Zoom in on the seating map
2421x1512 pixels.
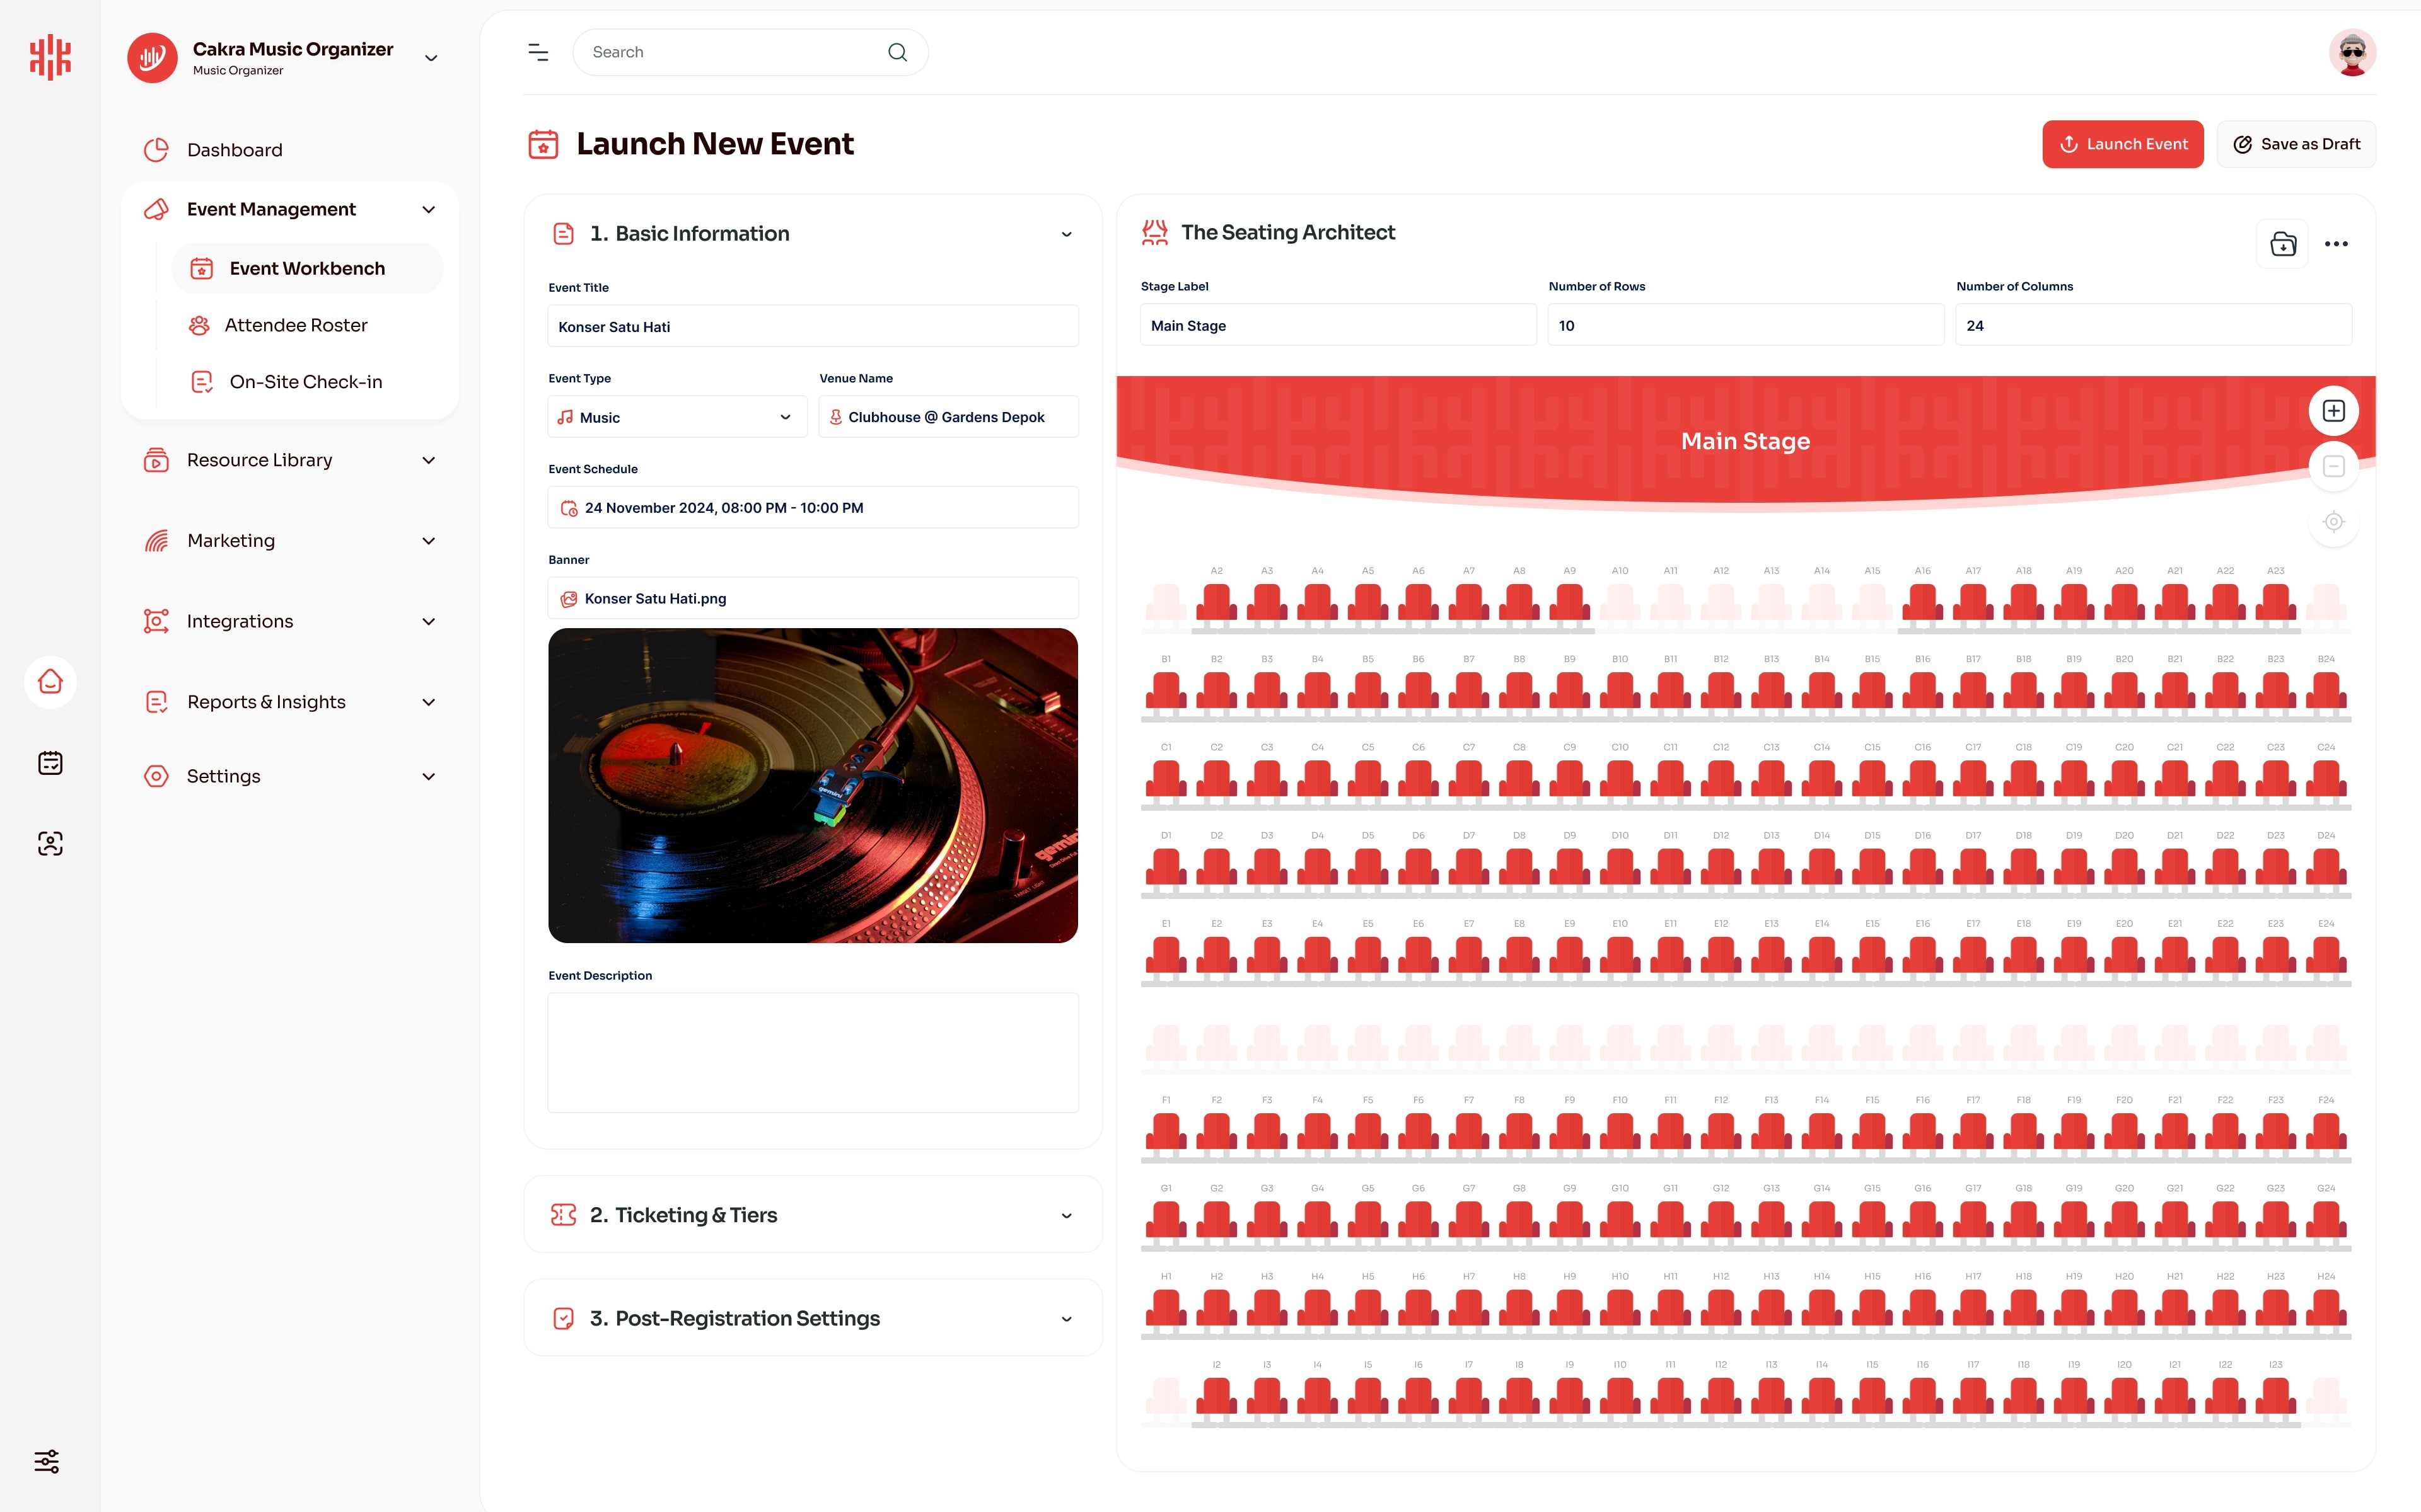2333,411
